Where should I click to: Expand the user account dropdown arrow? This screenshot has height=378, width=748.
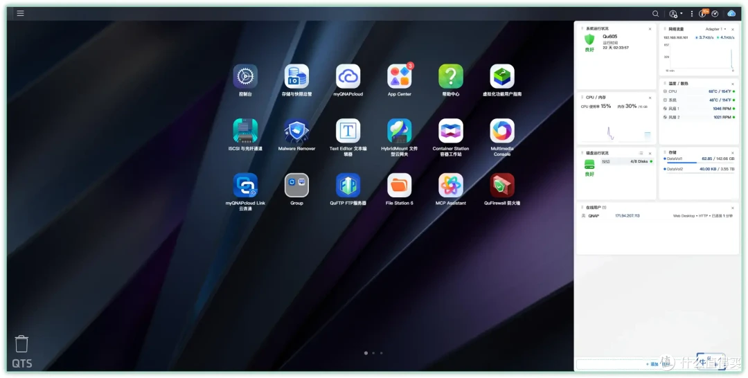682,13
